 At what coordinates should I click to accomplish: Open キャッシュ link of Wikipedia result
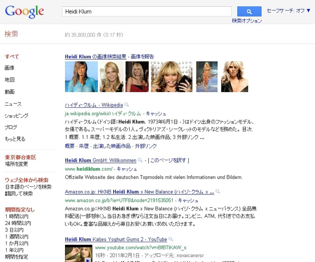[156, 114]
